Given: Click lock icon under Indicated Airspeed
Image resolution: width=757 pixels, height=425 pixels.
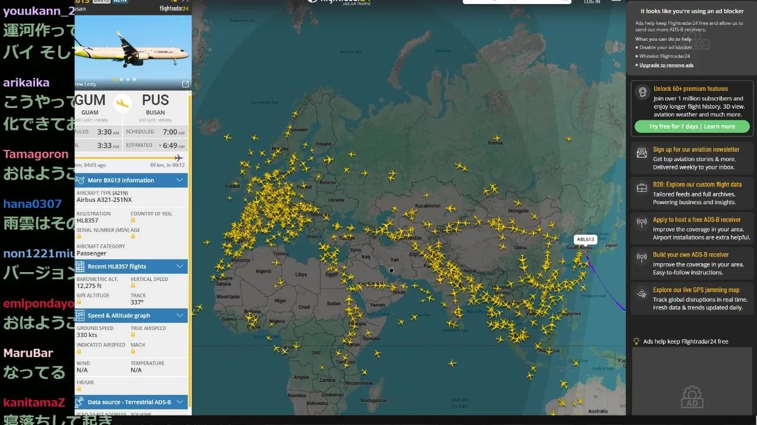Looking at the screenshot, I should (79, 351).
